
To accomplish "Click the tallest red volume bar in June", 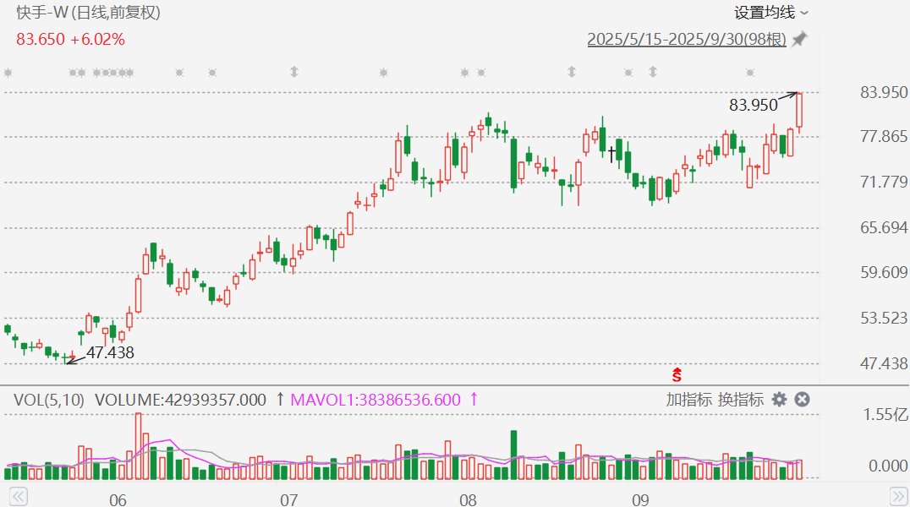I will click(x=138, y=446).
